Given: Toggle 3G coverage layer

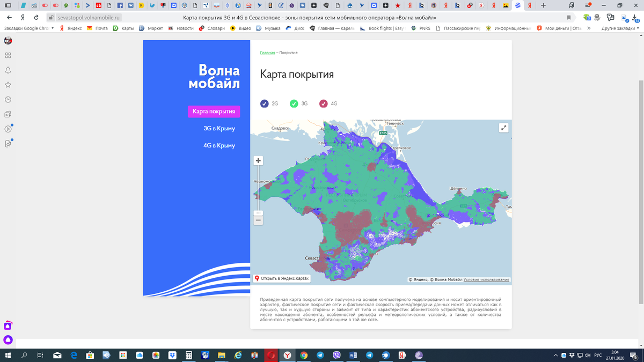Looking at the screenshot, I should coord(294,104).
